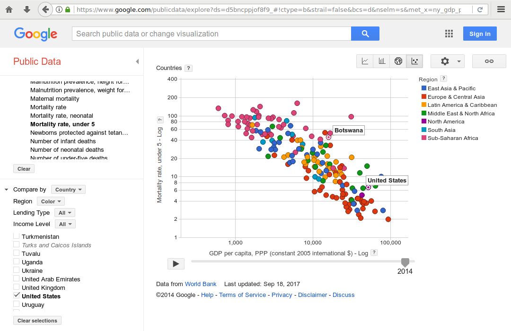The height and width of the screenshot is (331, 511).
Task: Open the Google apps grid
Action: coord(449,34)
